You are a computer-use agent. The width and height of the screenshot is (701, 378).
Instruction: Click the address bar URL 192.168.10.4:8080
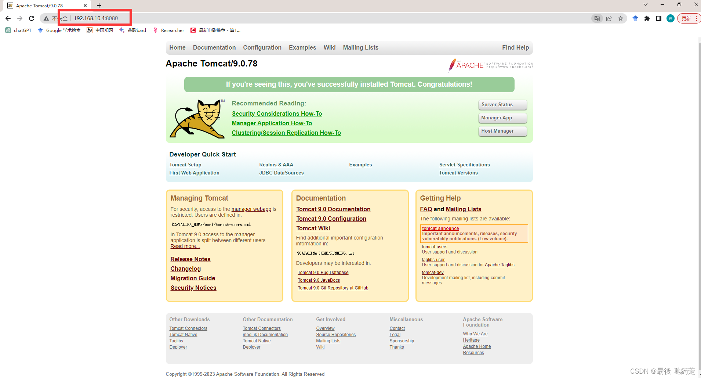coord(96,18)
